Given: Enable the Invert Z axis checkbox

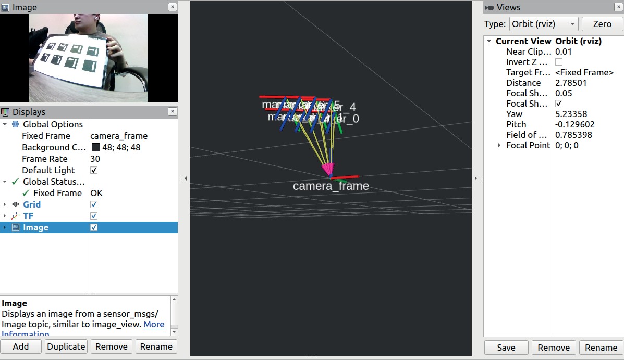Looking at the screenshot, I should point(559,62).
